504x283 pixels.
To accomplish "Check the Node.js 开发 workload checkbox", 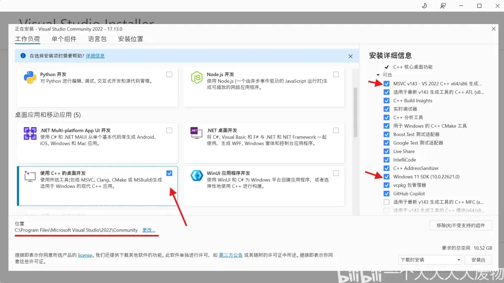I will pyautogui.click(x=336, y=74).
